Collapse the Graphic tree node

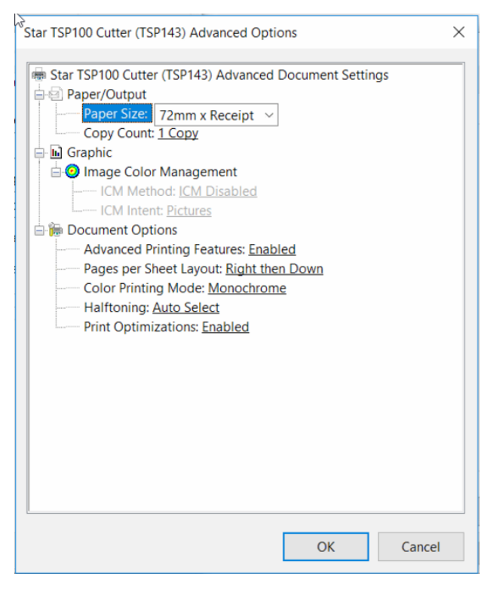click(x=39, y=153)
